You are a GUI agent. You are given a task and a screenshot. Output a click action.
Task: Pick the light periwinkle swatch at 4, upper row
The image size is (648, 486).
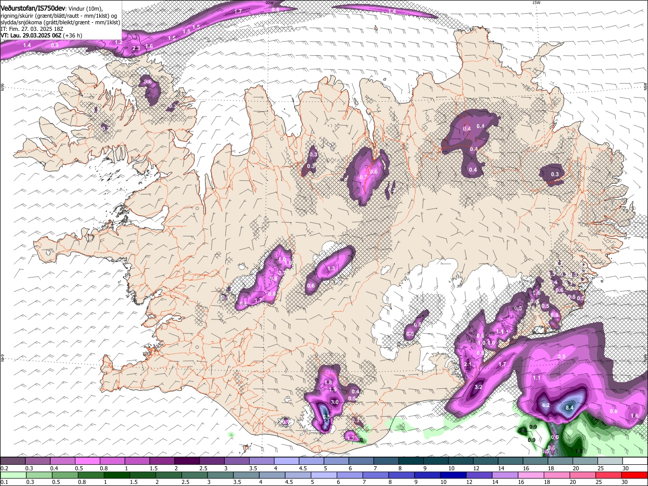pyautogui.click(x=286, y=461)
